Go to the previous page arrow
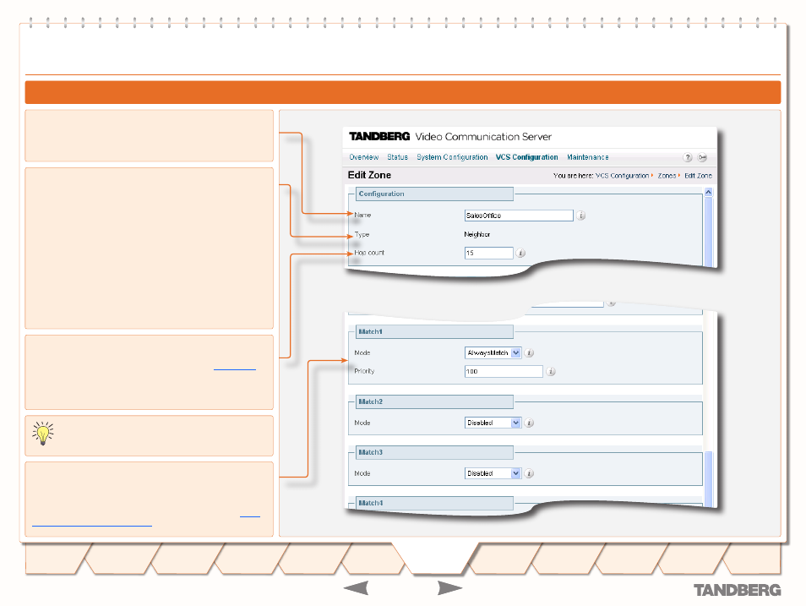Screen dimensions: 806x606 (x=357, y=587)
